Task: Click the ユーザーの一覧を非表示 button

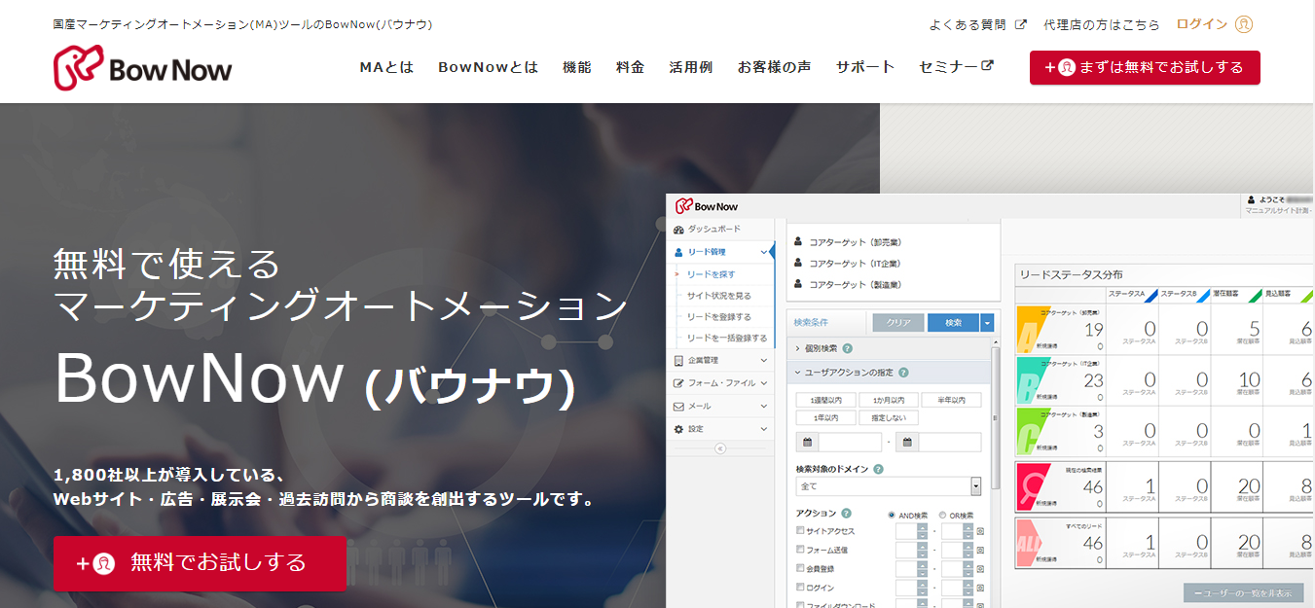Action: [x=1243, y=592]
